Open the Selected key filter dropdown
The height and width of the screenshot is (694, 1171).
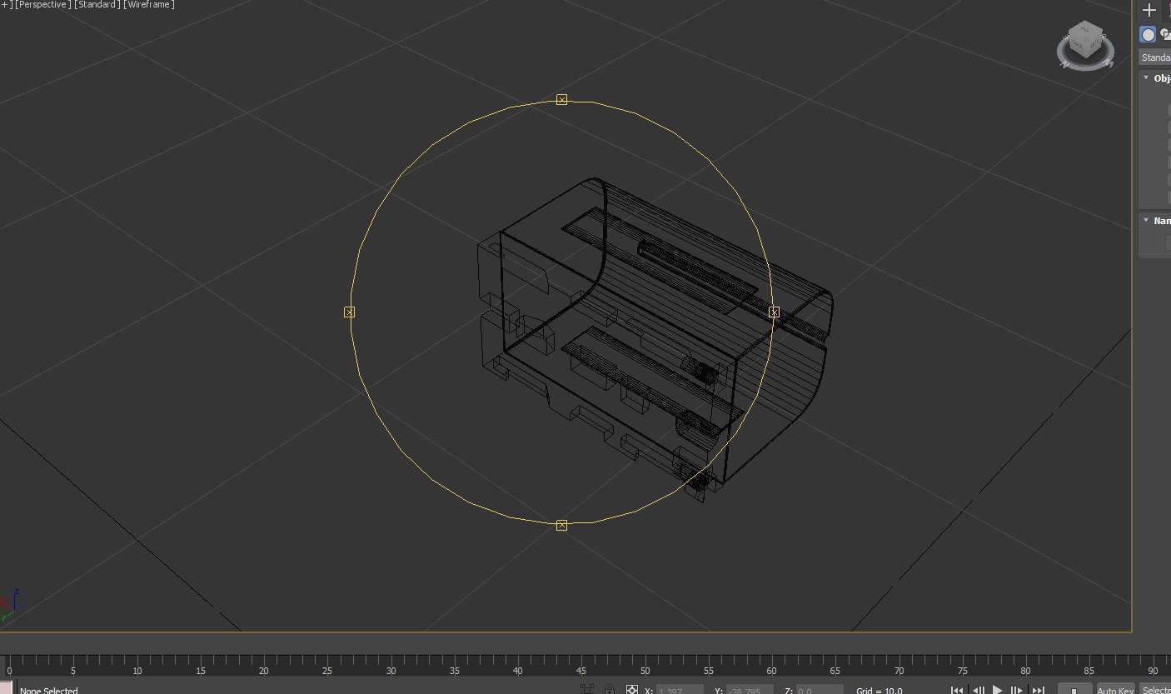coord(1155,690)
